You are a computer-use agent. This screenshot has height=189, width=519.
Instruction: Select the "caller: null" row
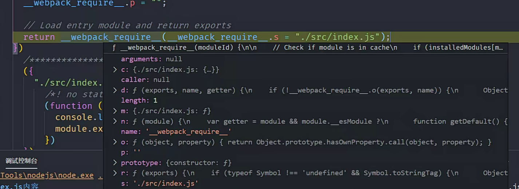click(145, 80)
